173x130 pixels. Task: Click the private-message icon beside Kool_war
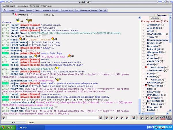point(143,107)
